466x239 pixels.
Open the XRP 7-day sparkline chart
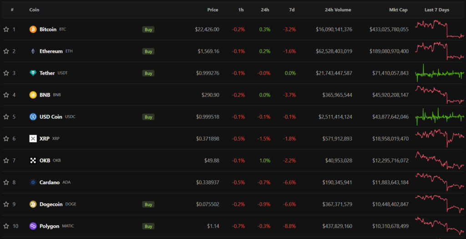[x=440, y=138]
